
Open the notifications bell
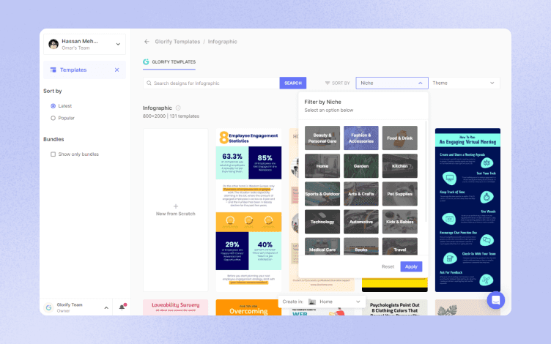pos(122,307)
